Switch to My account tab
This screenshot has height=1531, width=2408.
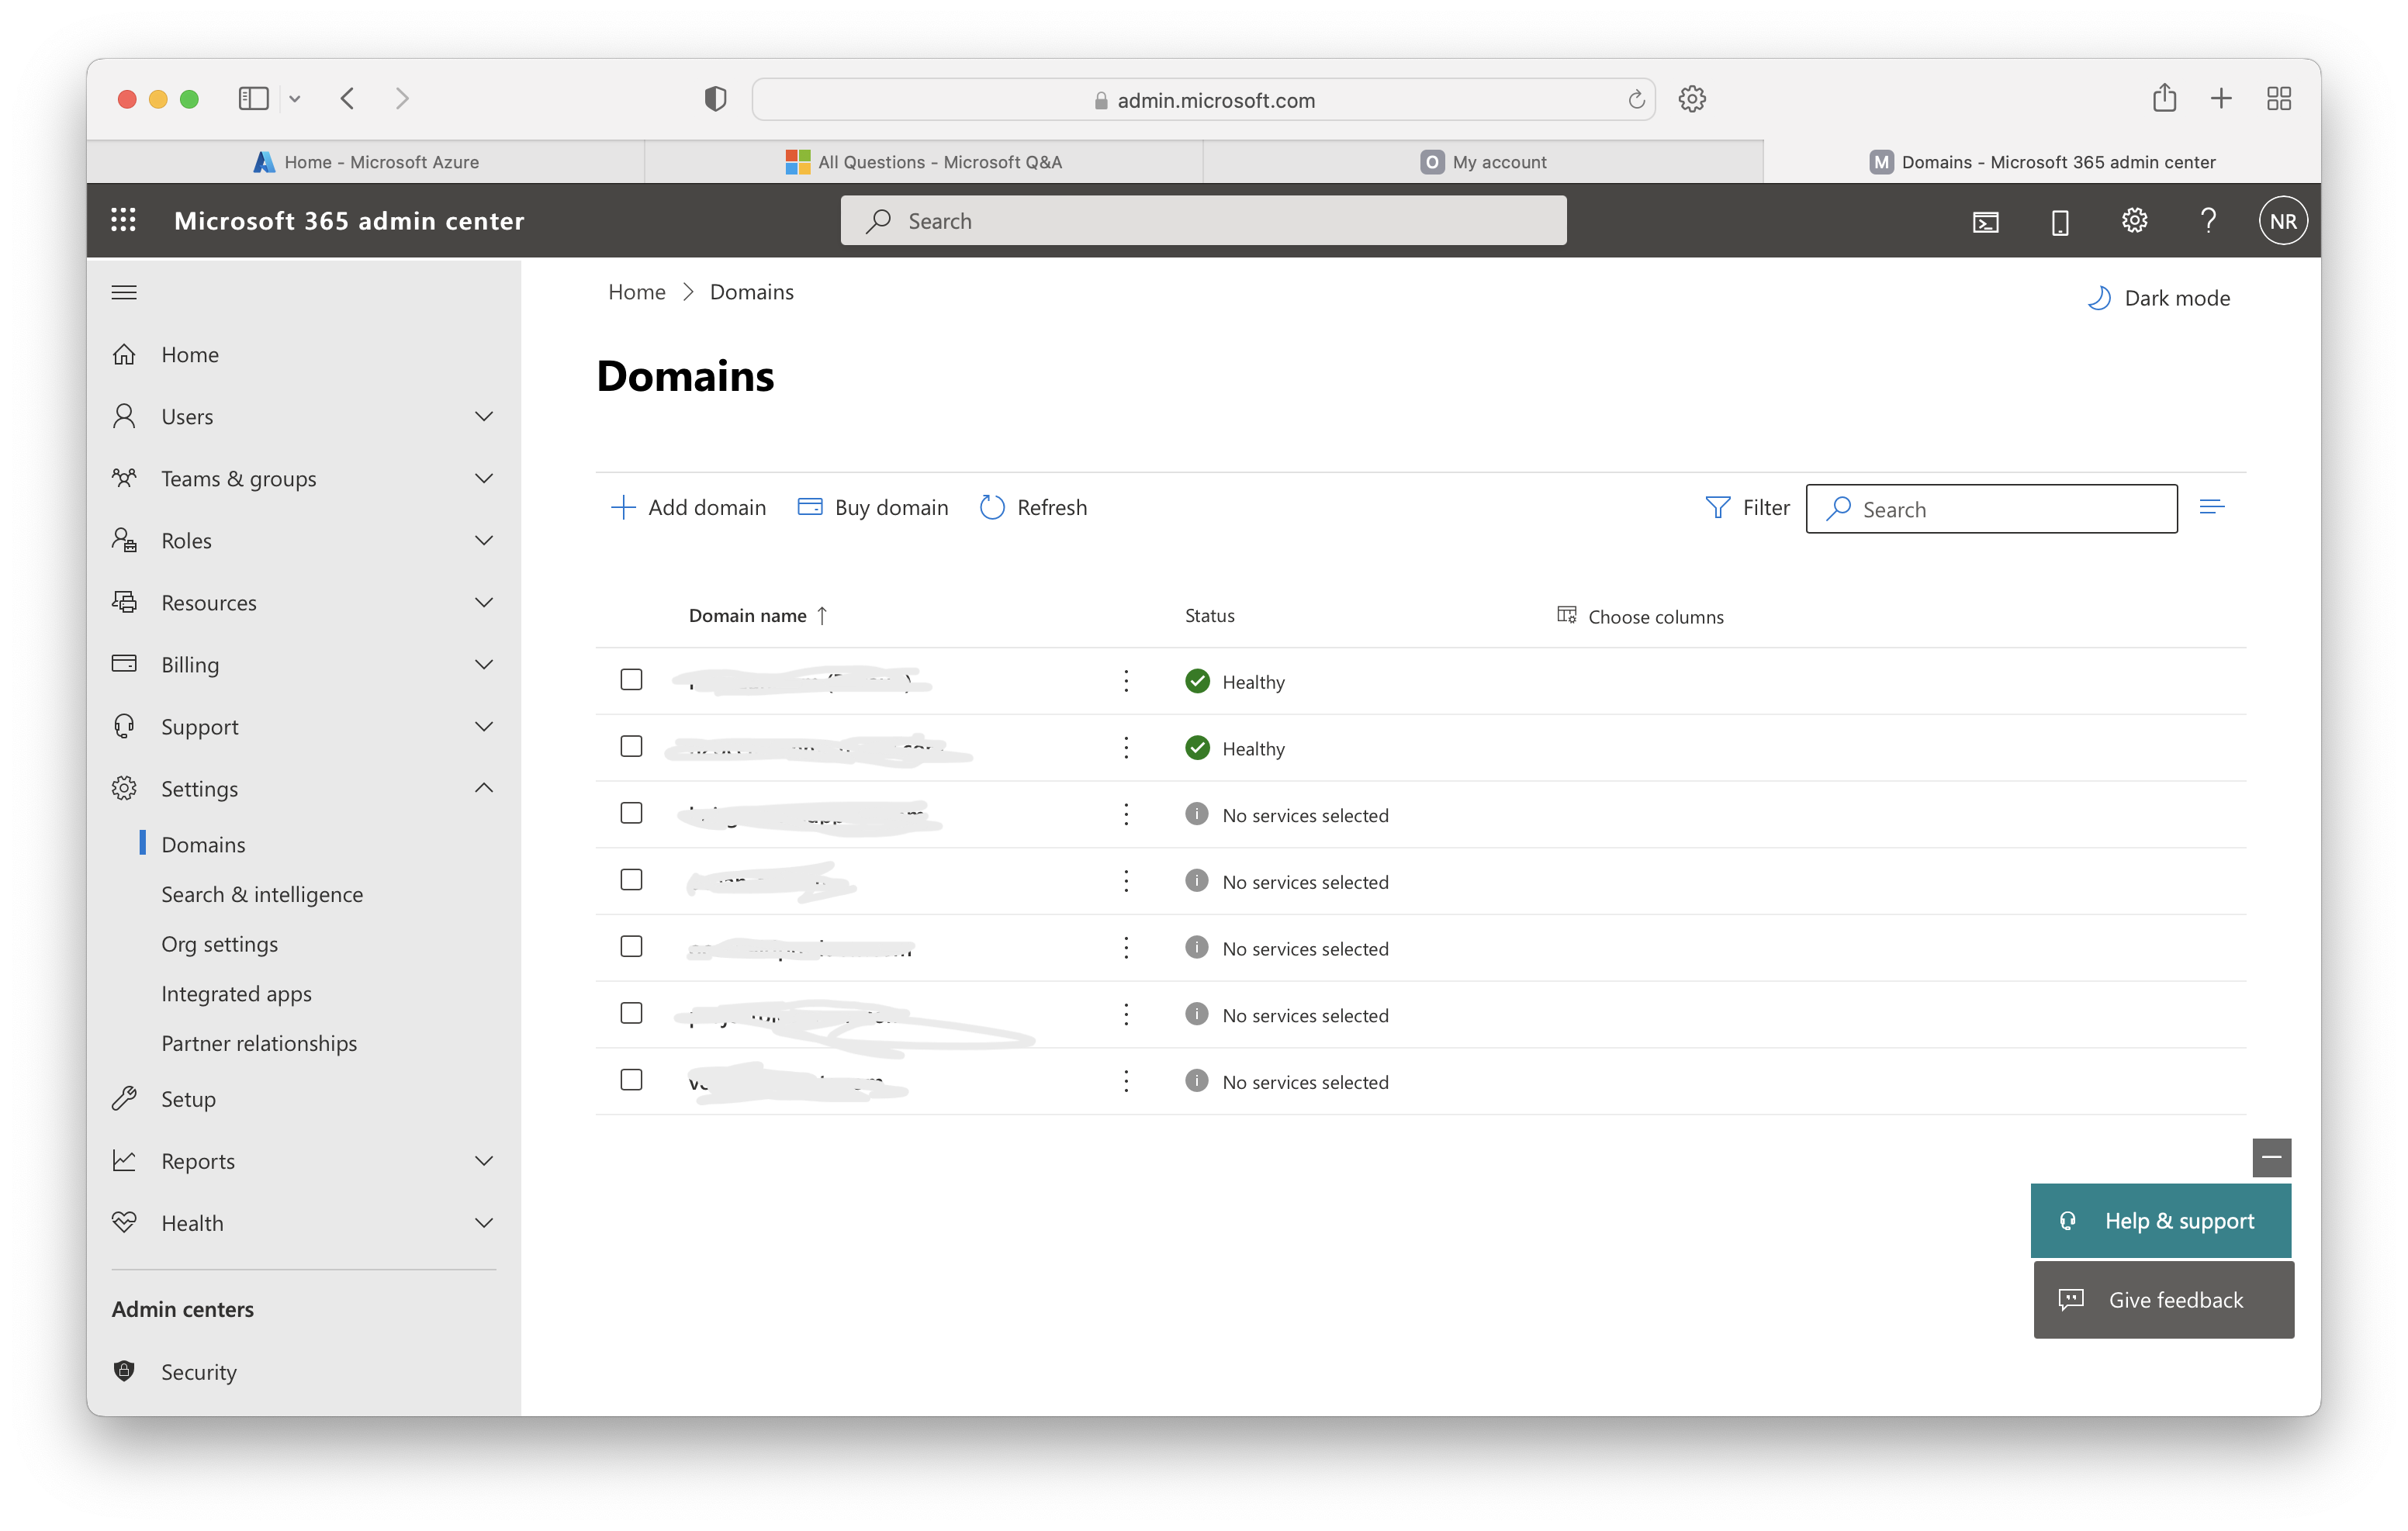tap(1483, 162)
